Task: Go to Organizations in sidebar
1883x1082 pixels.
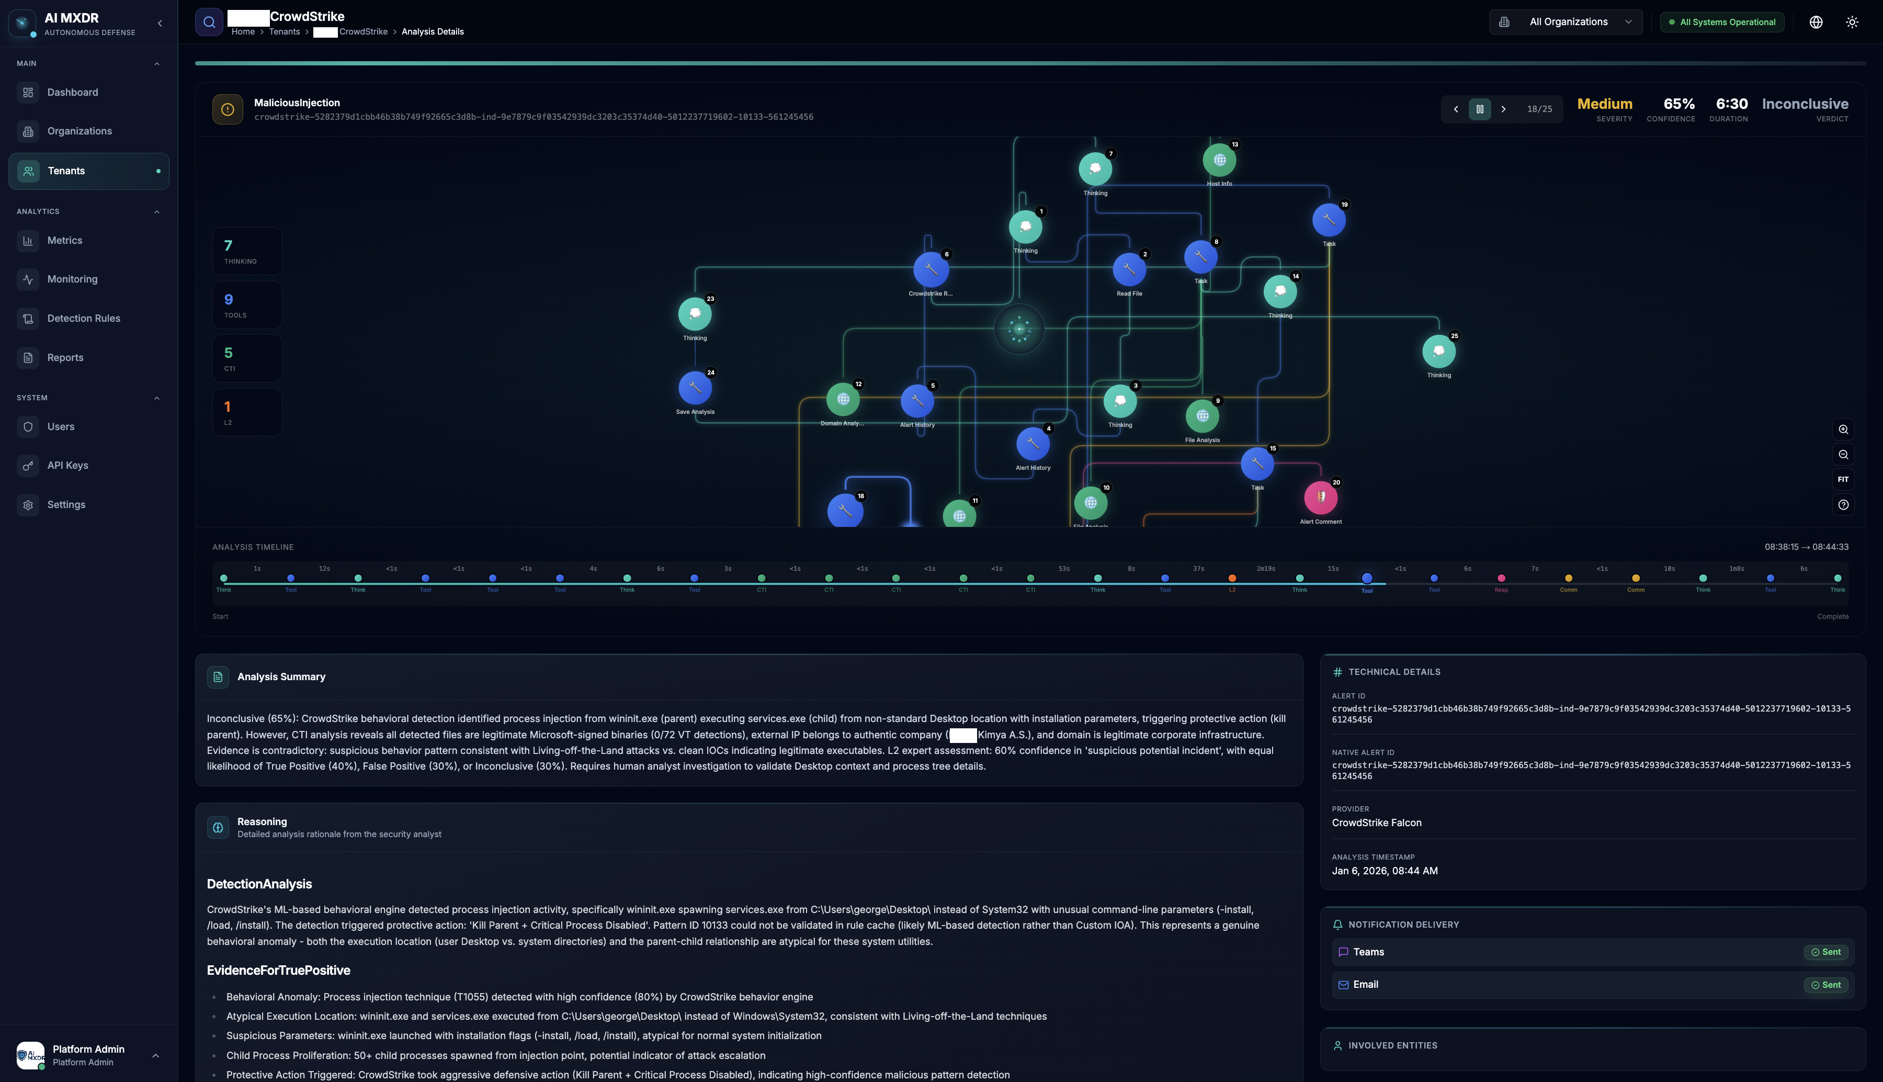Action: (88, 131)
